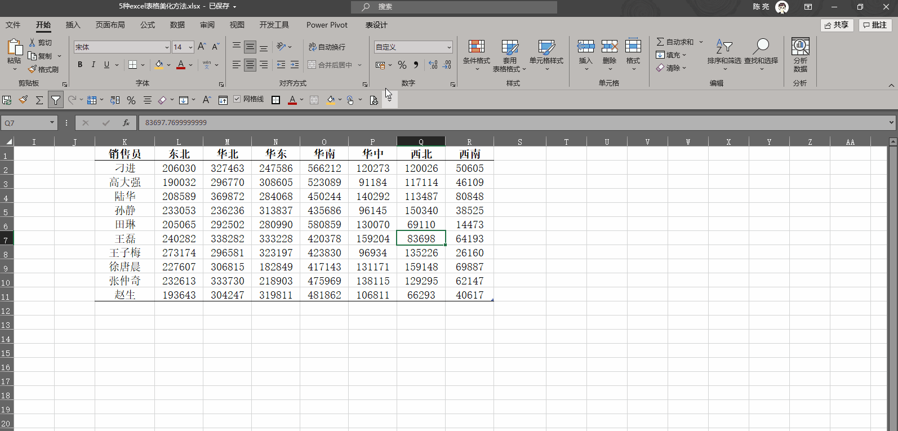The image size is (898, 431).
Task: Click the 分析数据 analyze data icon
Action: (800, 55)
